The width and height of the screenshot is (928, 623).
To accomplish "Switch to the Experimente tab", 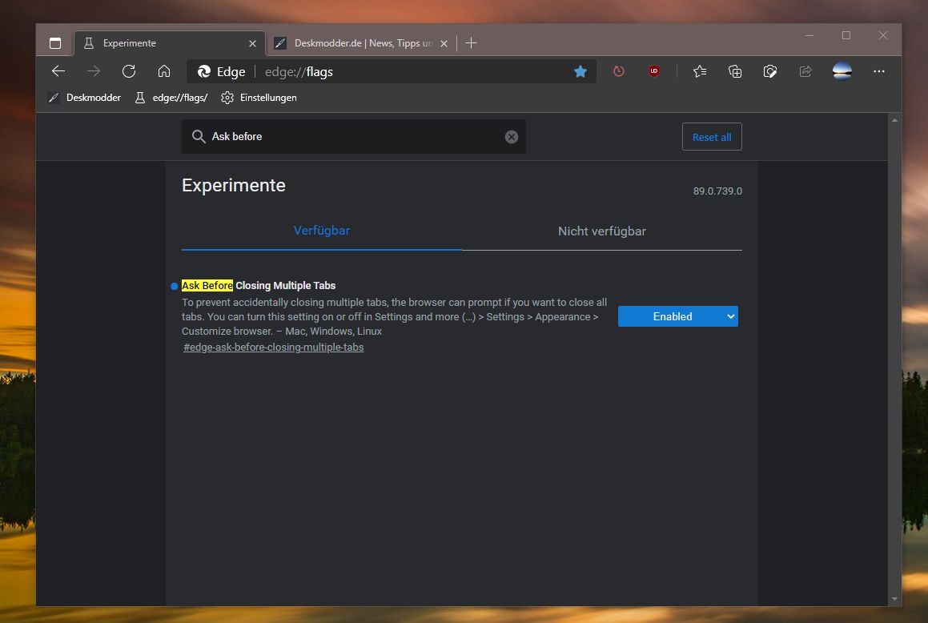I will pyautogui.click(x=169, y=43).
